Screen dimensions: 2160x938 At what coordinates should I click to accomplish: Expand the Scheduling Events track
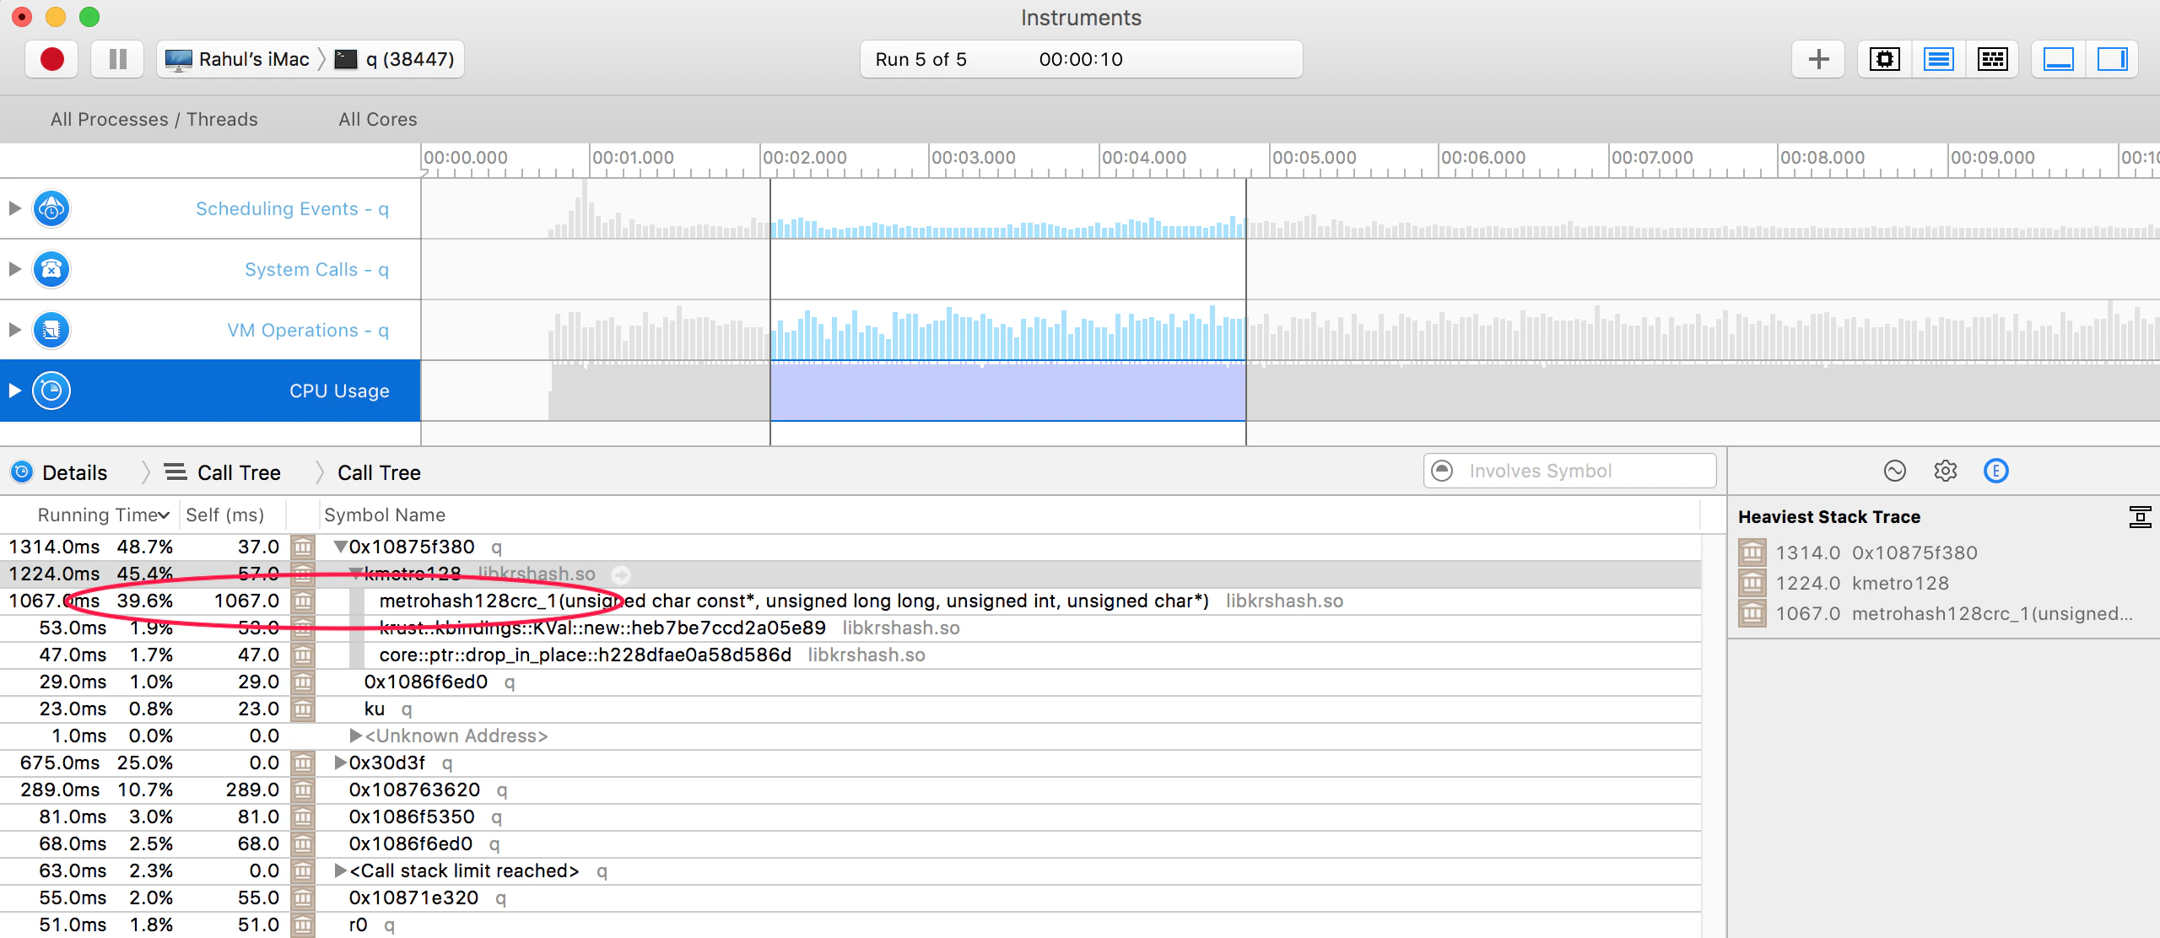tap(14, 208)
